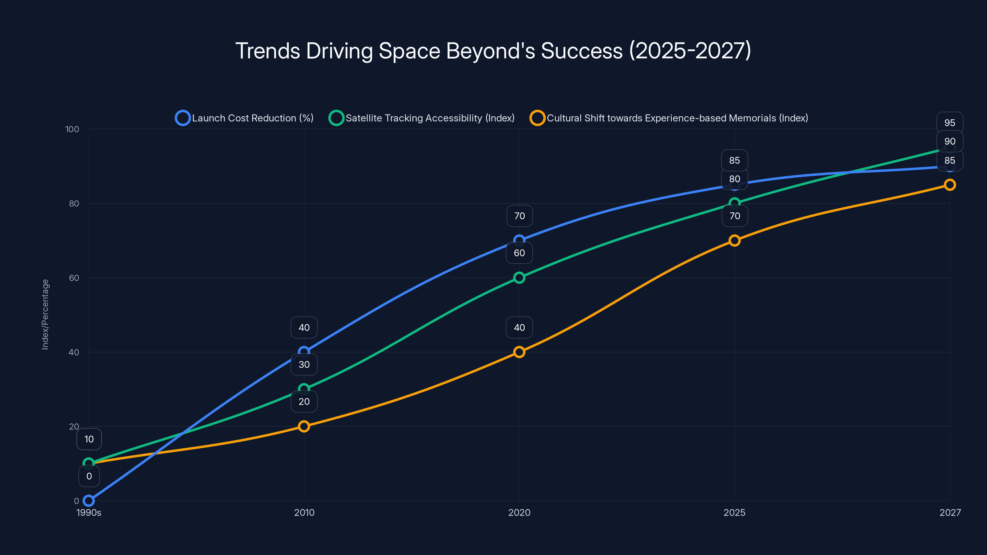Click the value label 80 at 2025
987x555 pixels.
click(x=734, y=179)
